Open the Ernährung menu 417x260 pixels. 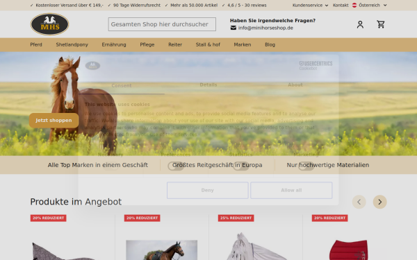[114, 44]
